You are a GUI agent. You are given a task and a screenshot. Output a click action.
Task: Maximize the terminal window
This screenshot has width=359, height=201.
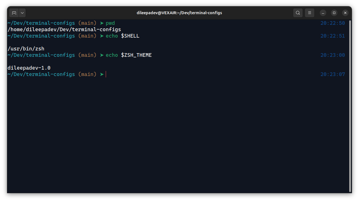tap(334, 13)
